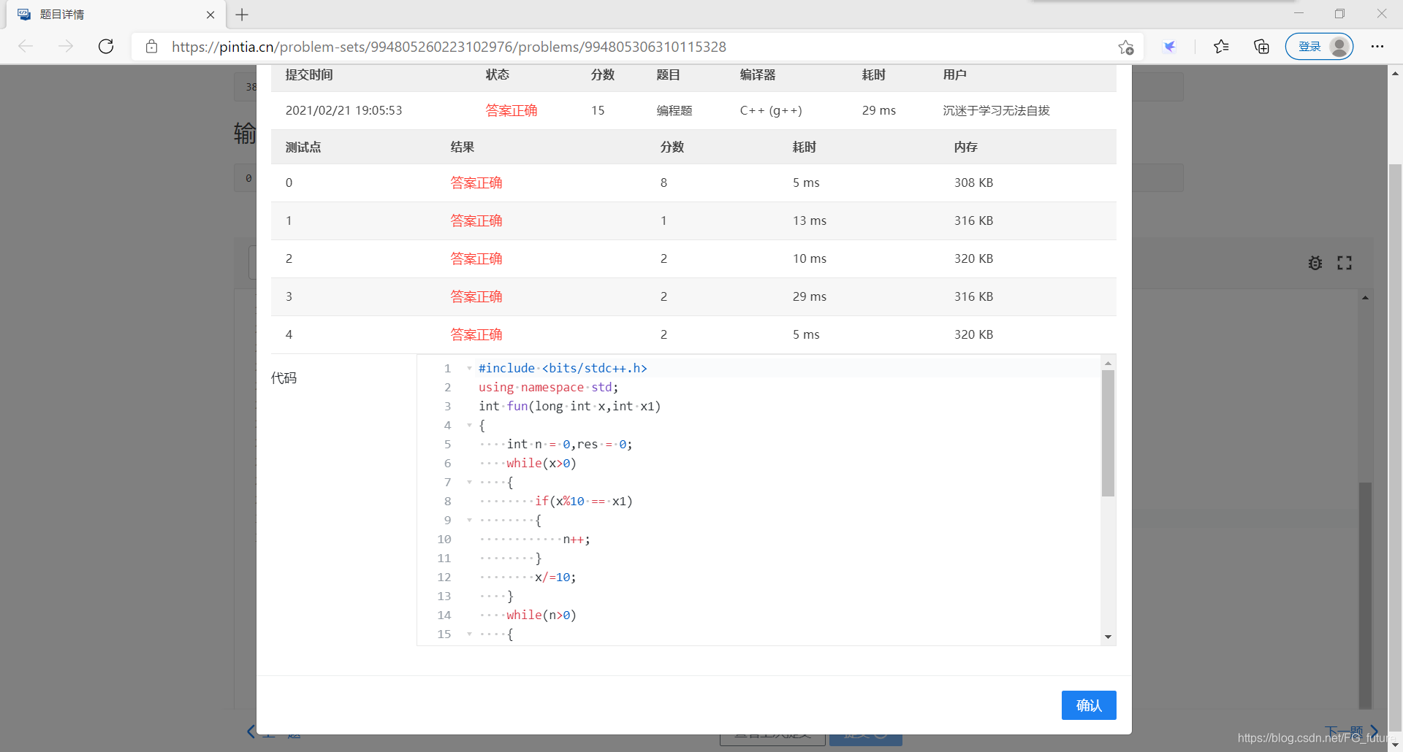Collapse code fold arrow at line 7

click(469, 483)
